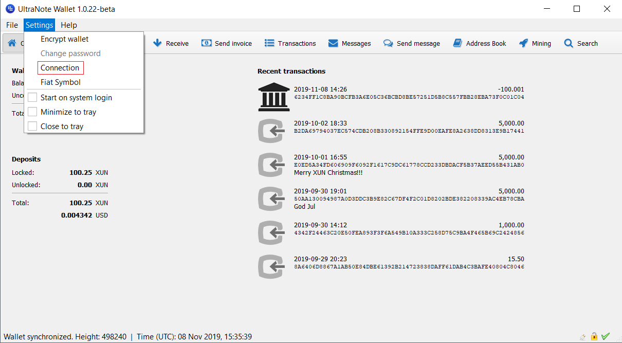Screen dimensions: 622x343
Task: Open the Address Book from toolbar
Action: tap(480, 44)
